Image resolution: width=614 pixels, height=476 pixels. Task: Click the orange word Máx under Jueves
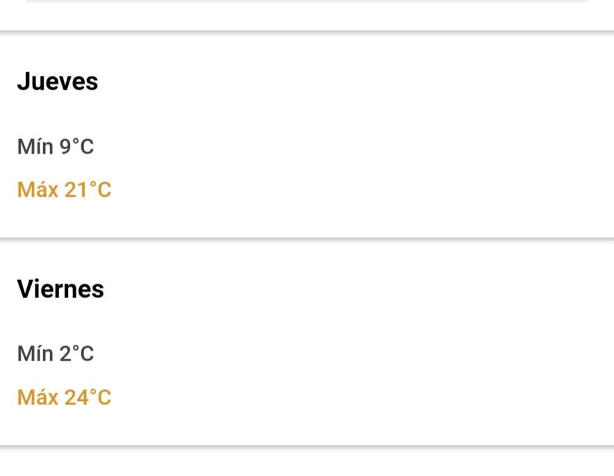(38, 190)
